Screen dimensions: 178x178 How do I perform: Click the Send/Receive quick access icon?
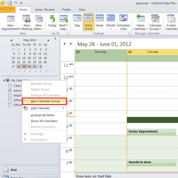10,3
